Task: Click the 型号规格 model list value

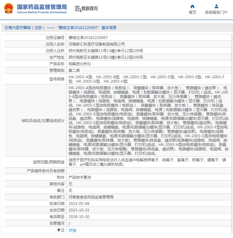Action: click(x=146, y=79)
